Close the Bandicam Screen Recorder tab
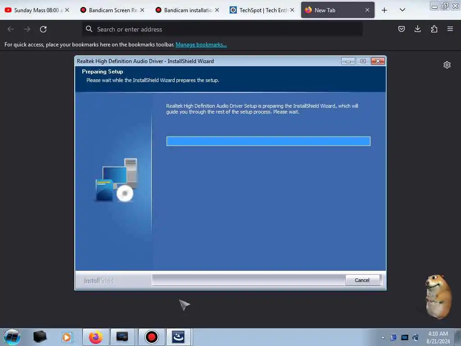The image size is (461, 346). [142, 10]
